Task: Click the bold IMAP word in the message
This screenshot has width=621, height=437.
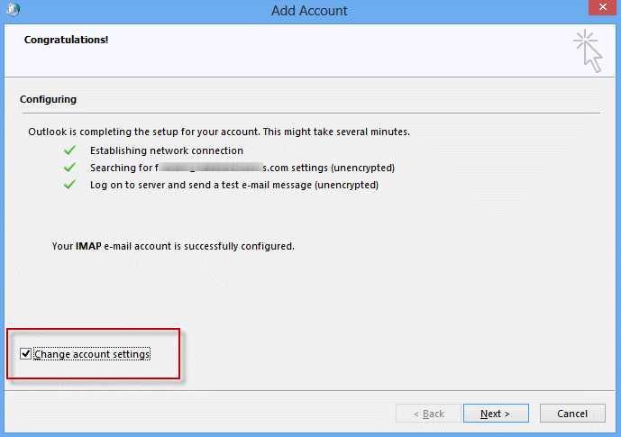Action: pyautogui.click(x=88, y=246)
